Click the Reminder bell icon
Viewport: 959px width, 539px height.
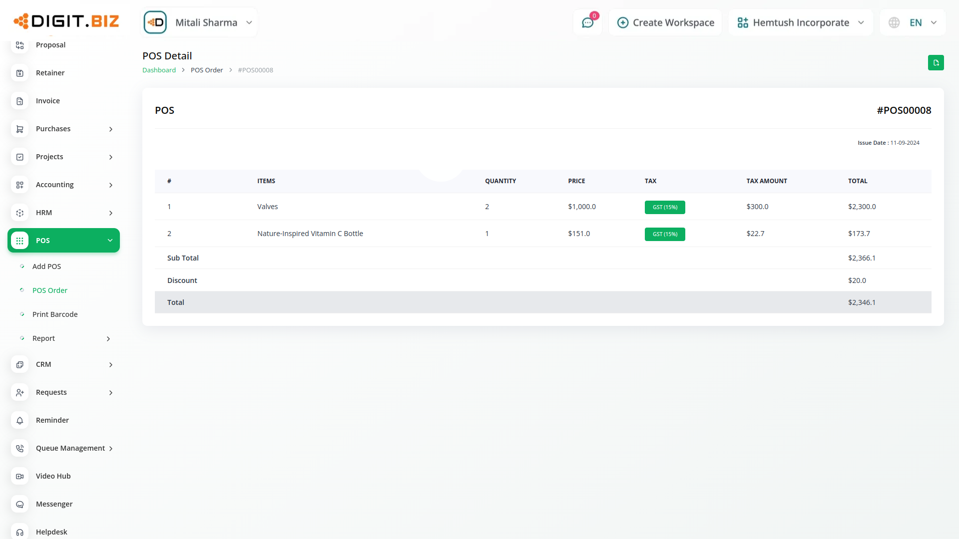(x=20, y=420)
